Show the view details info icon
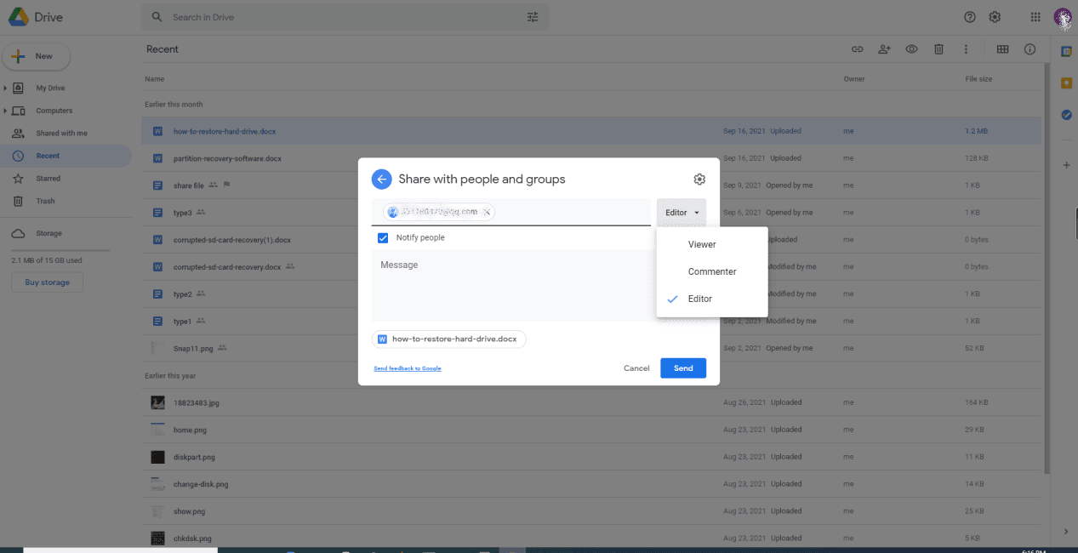 1030,49
